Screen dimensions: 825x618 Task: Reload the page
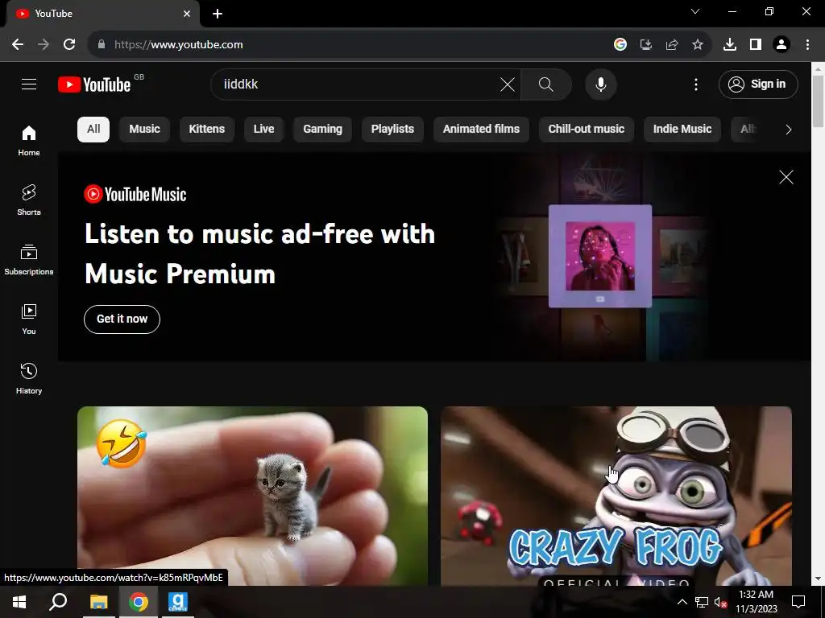click(x=69, y=45)
